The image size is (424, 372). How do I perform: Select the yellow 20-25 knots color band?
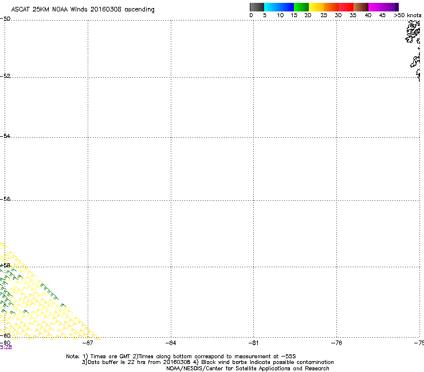click(x=316, y=7)
